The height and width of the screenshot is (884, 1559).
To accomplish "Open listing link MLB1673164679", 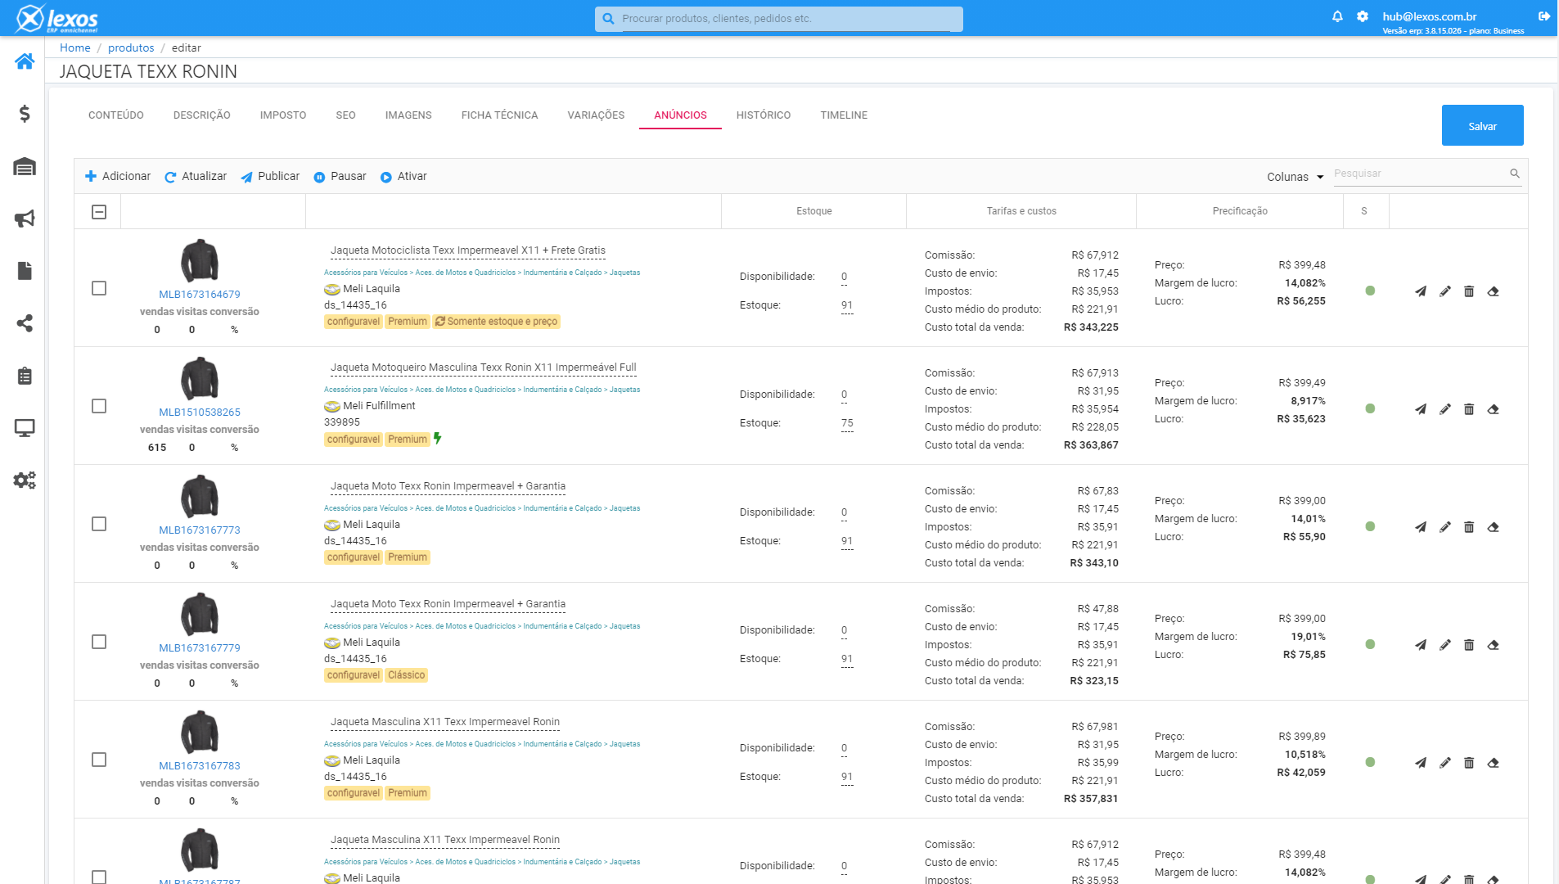I will tap(200, 295).
